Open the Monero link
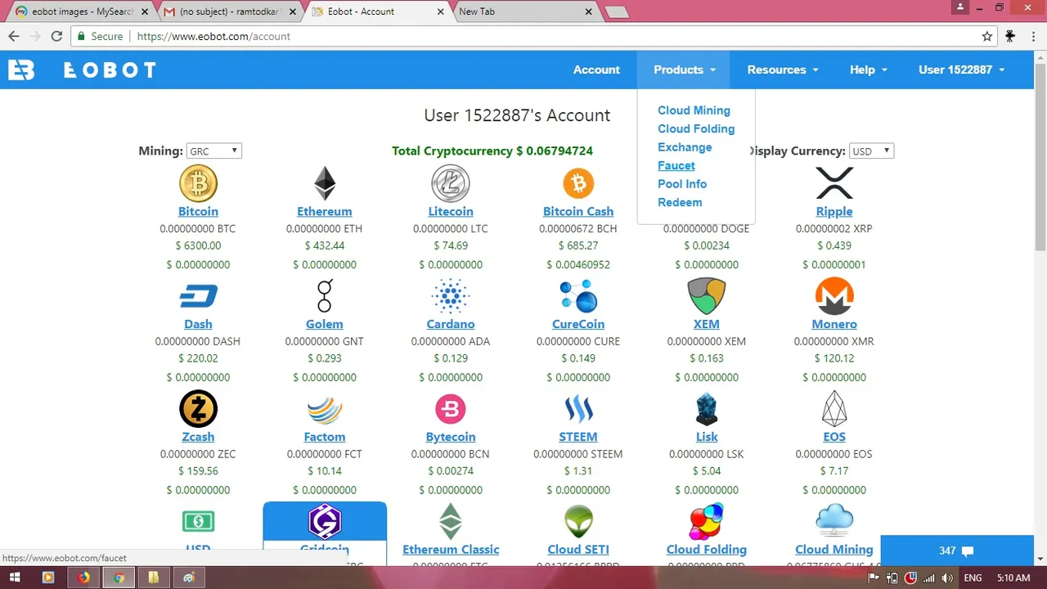The width and height of the screenshot is (1047, 589). (834, 324)
